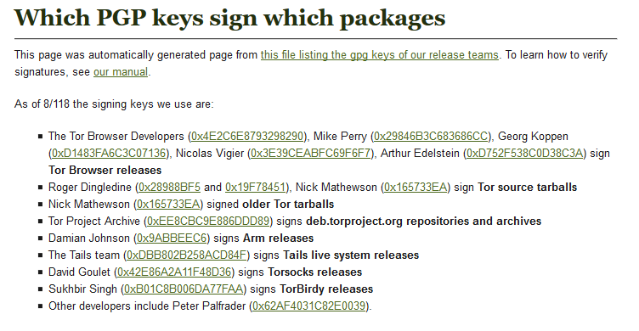Image resolution: width=639 pixels, height=331 pixels.
Task: Click the bold 'Tails live system releases' text
Action: click(x=351, y=255)
